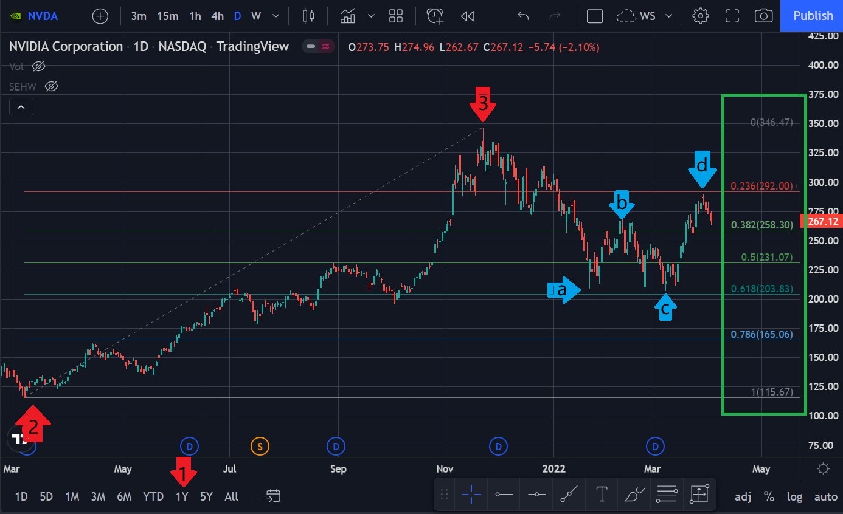The width and height of the screenshot is (843, 514).
Task: Take a snapshot with the camera icon
Action: click(x=763, y=16)
